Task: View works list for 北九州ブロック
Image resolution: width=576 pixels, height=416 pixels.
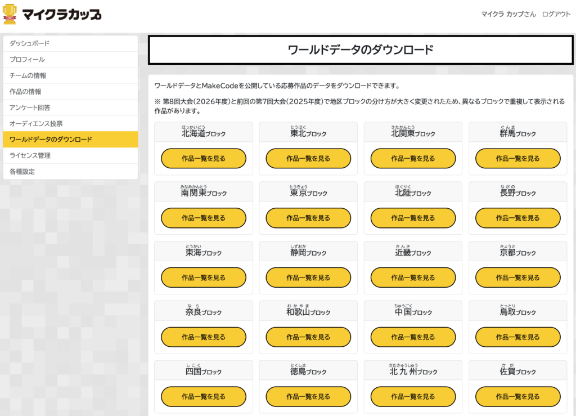Action: tap(413, 396)
